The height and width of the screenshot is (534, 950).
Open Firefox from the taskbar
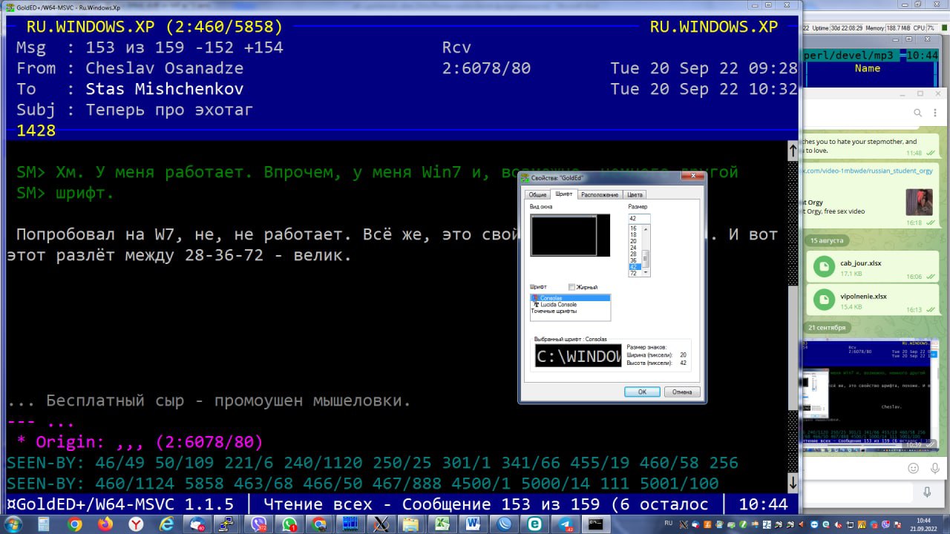pyautogui.click(x=105, y=524)
